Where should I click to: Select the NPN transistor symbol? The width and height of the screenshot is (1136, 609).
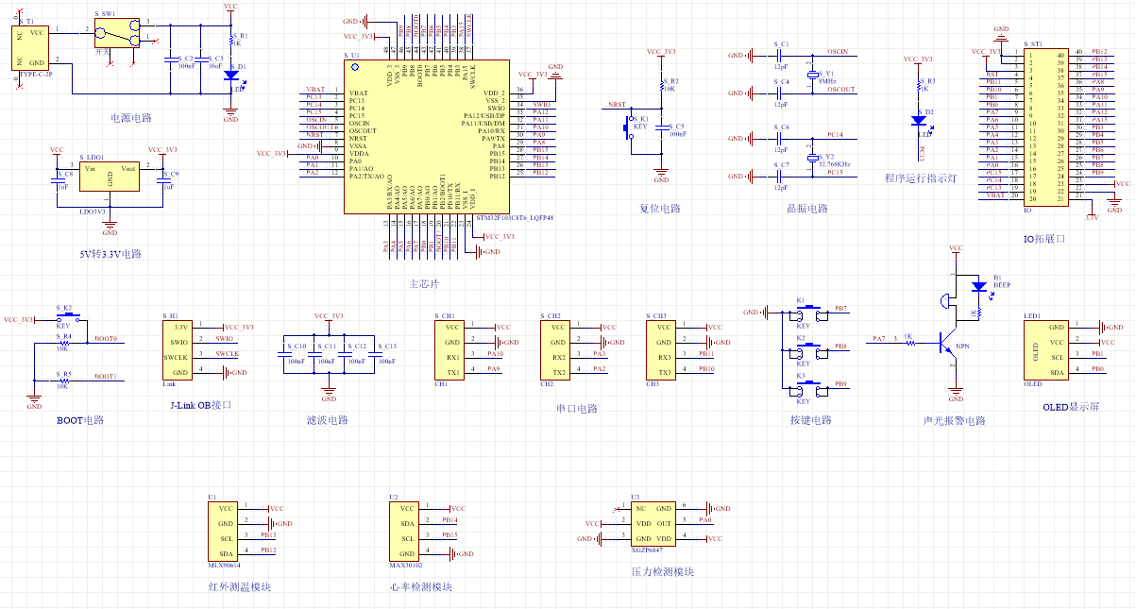(948, 344)
